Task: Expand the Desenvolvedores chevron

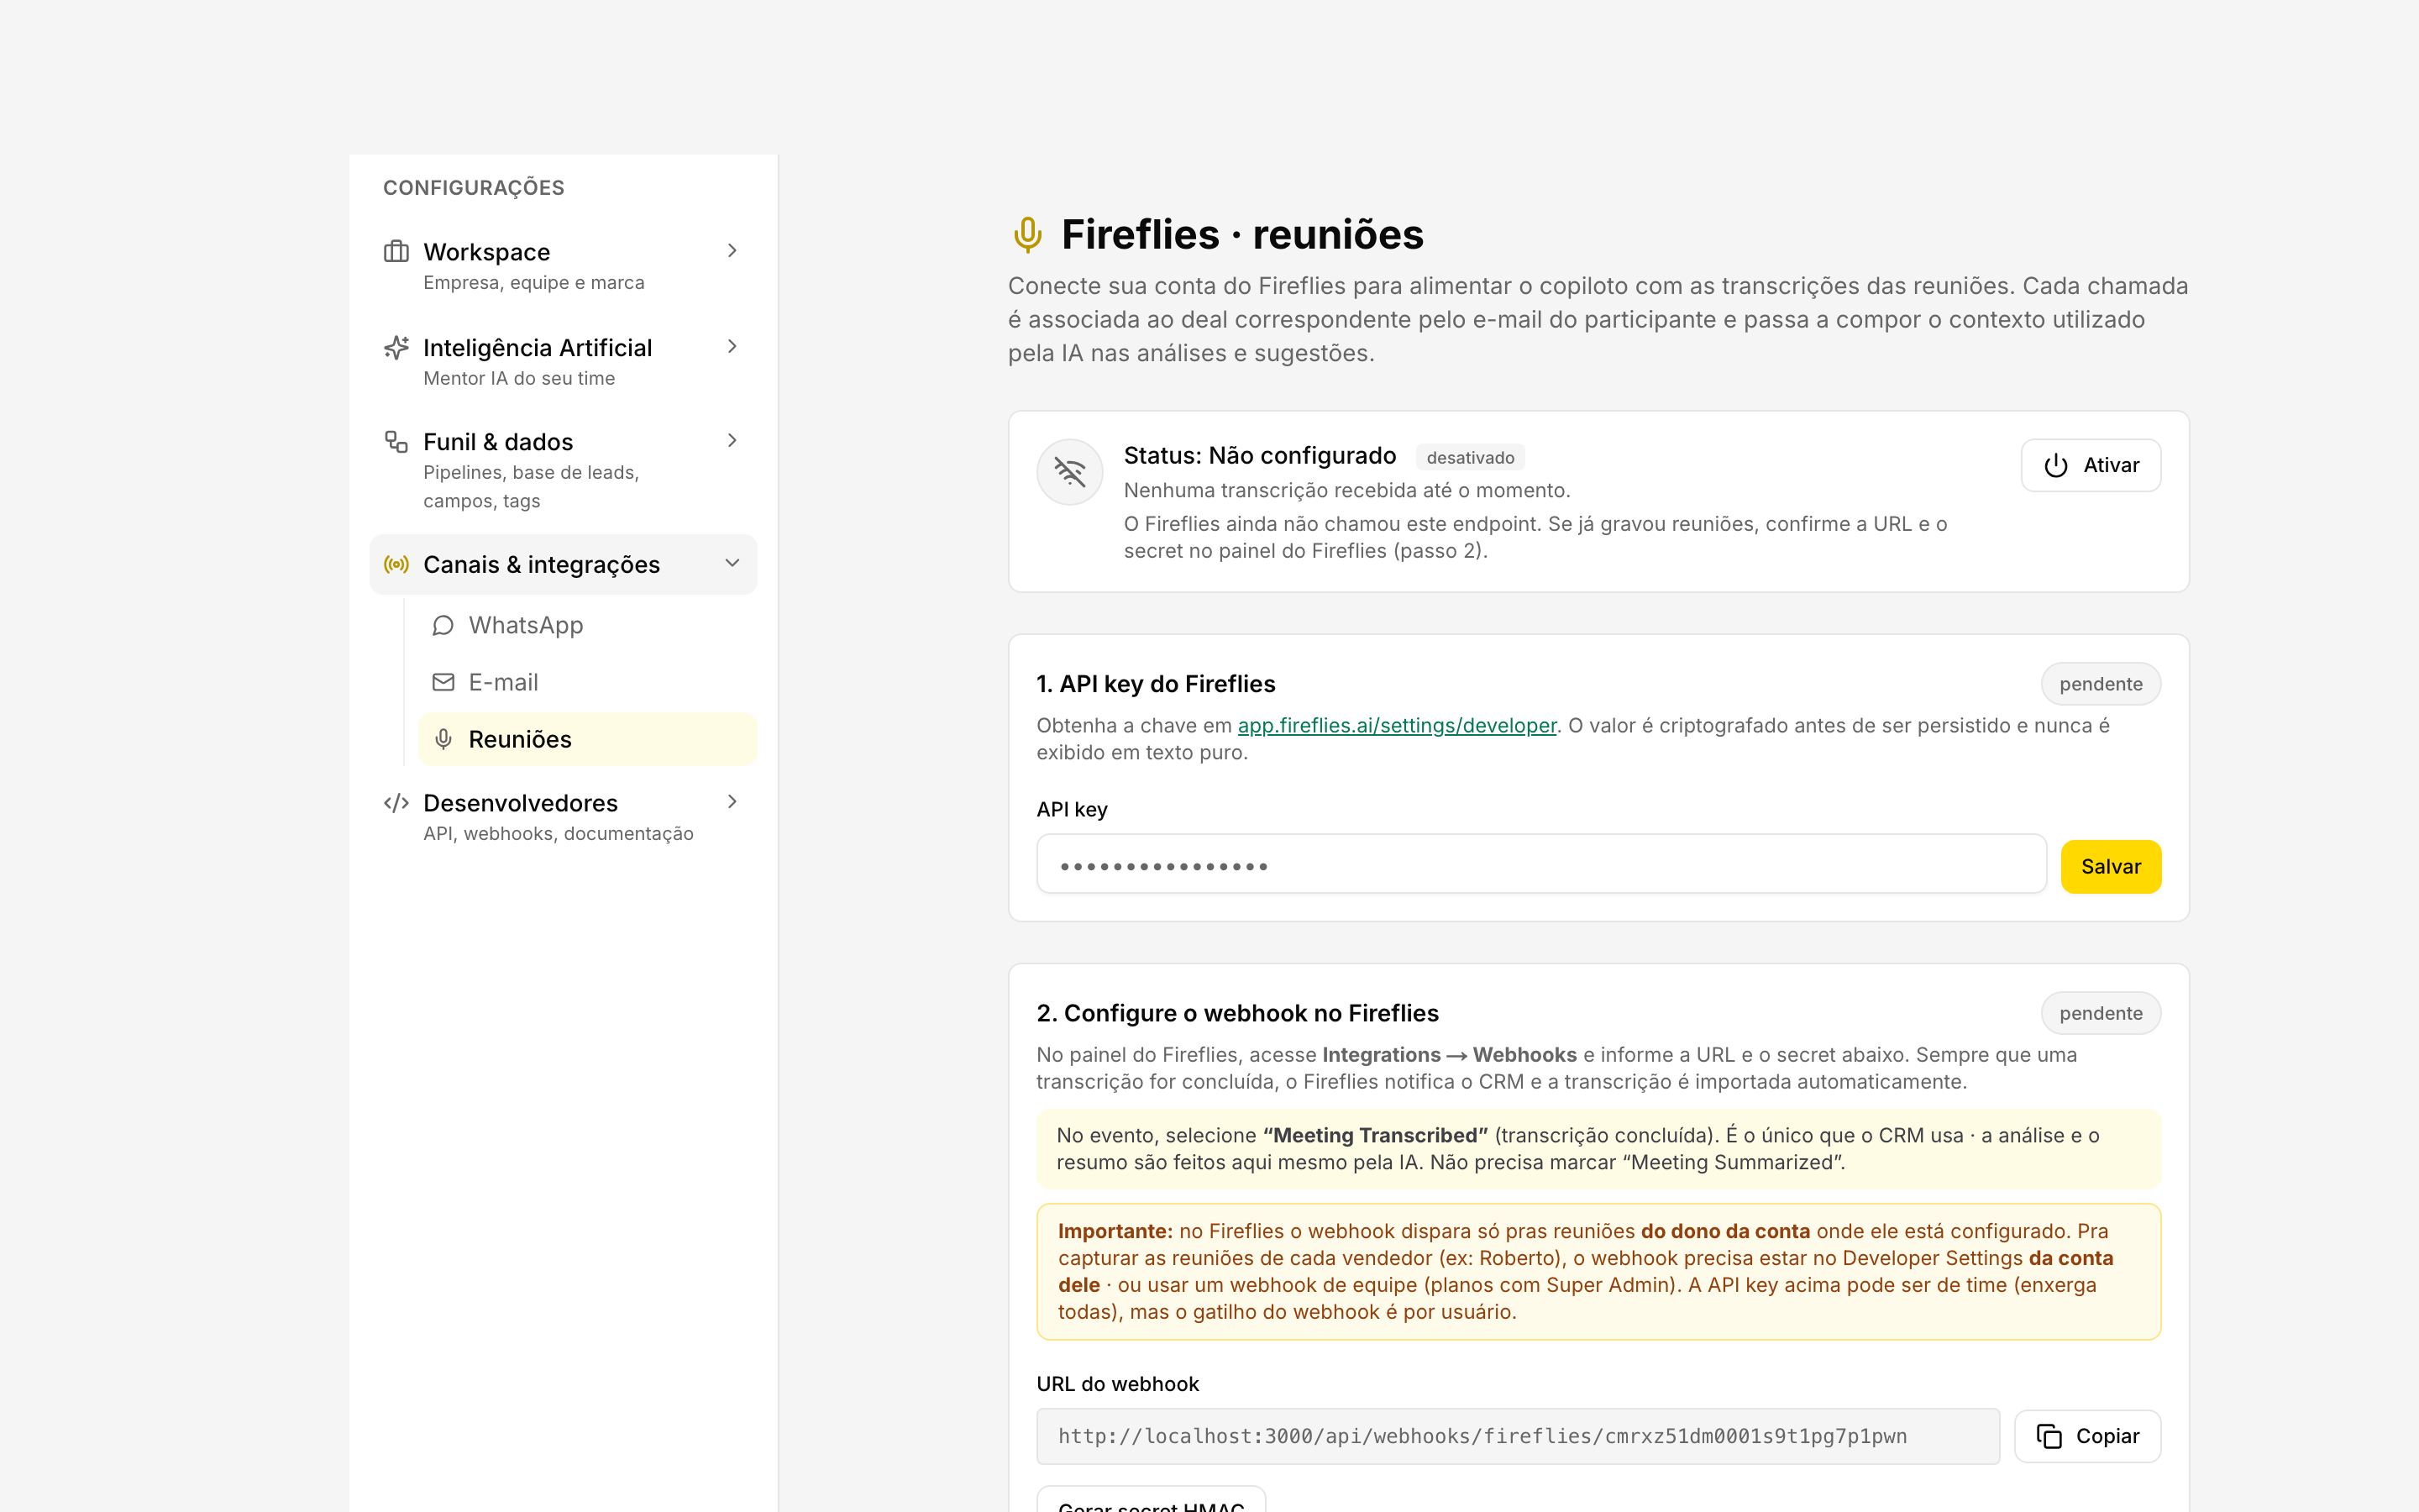Action: pos(732,801)
